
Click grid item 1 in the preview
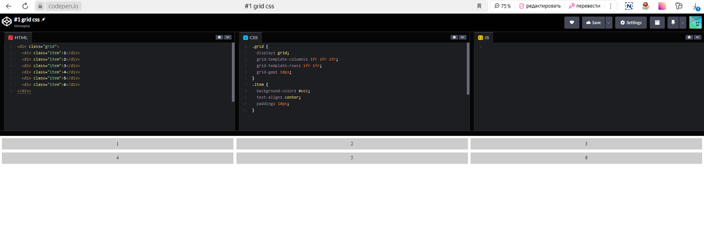117,144
